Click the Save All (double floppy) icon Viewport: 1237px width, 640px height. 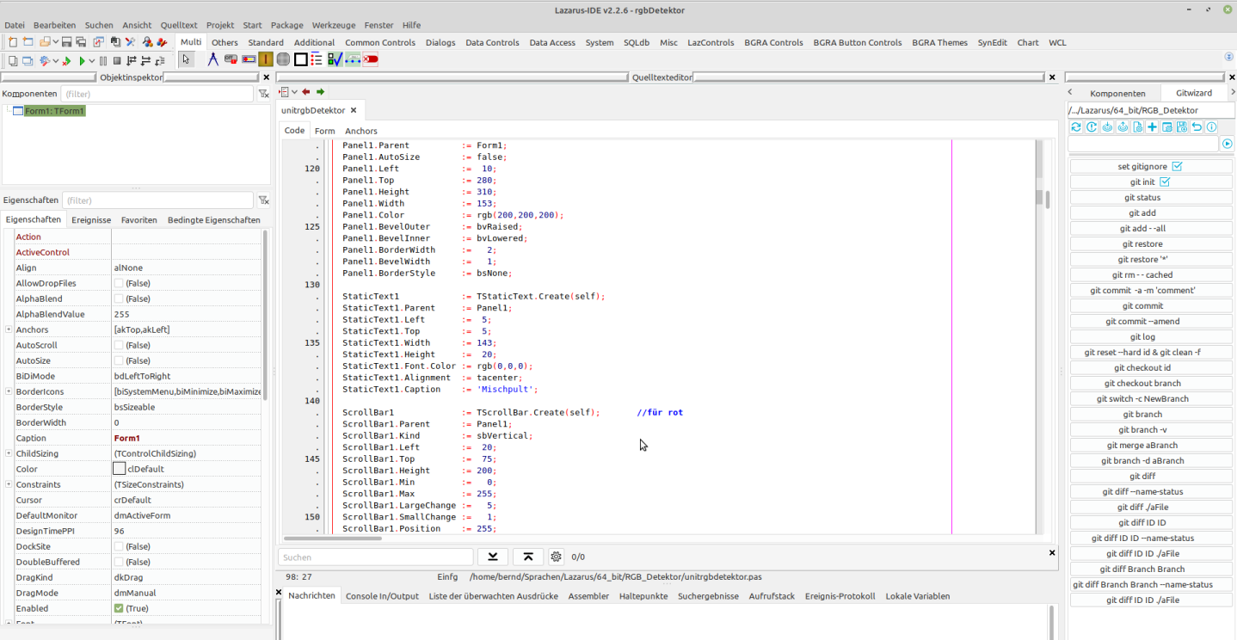tap(81, 41)
